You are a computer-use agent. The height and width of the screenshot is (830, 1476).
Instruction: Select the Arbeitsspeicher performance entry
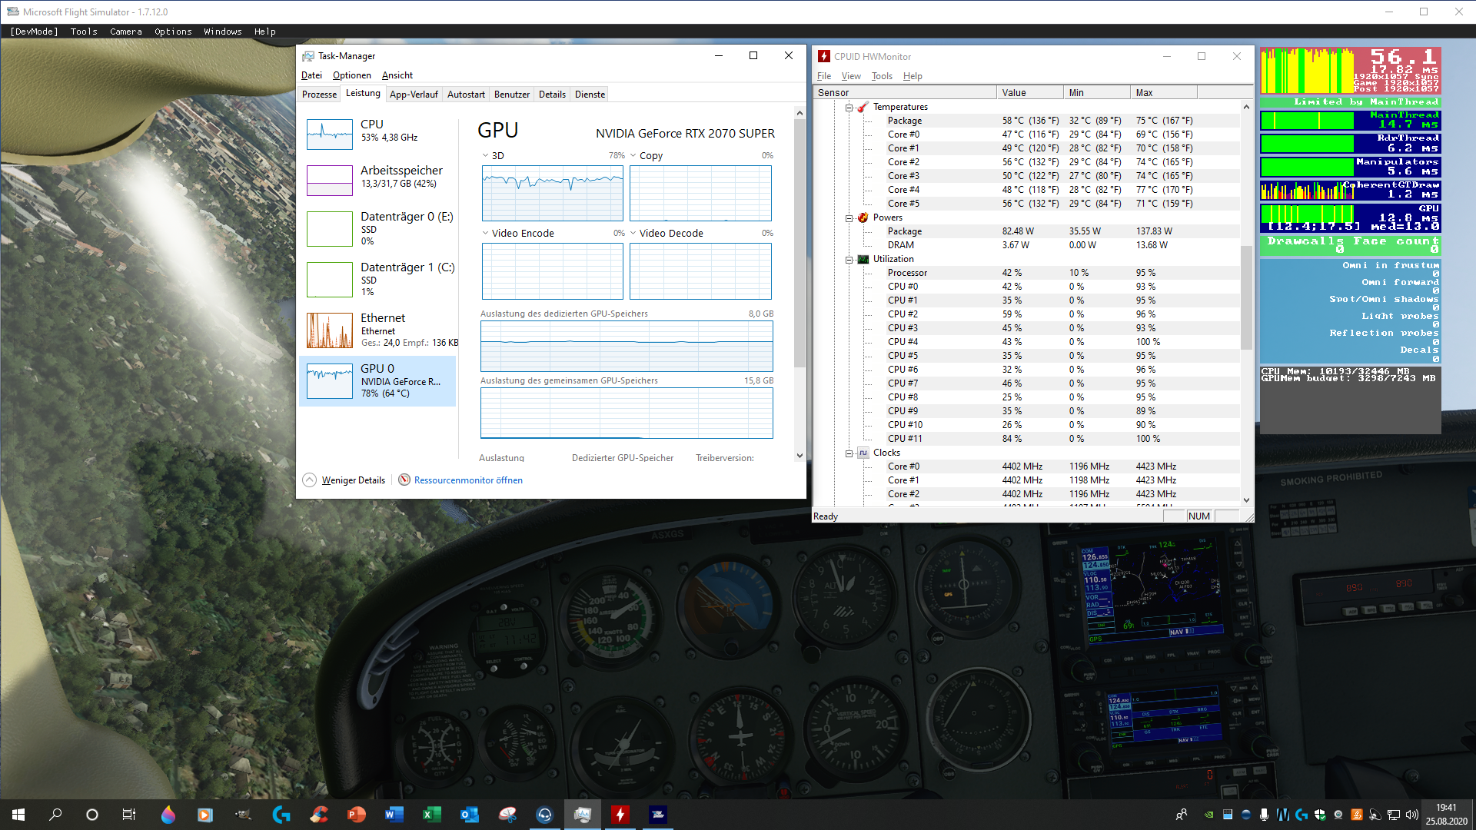378,180
